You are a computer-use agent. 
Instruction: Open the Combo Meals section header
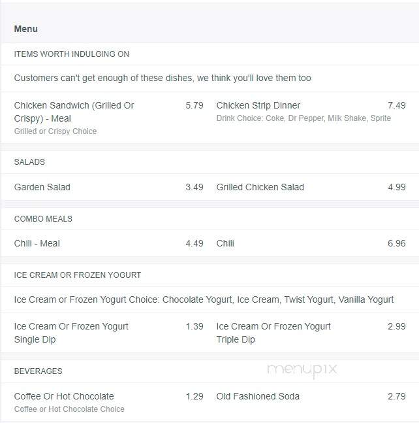tap(43, 219)
